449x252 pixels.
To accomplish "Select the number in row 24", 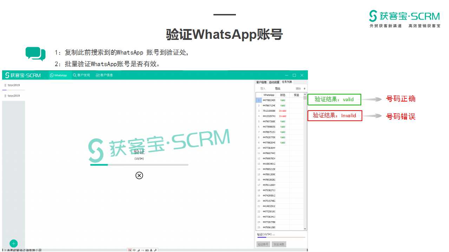I will click(269, 222).
